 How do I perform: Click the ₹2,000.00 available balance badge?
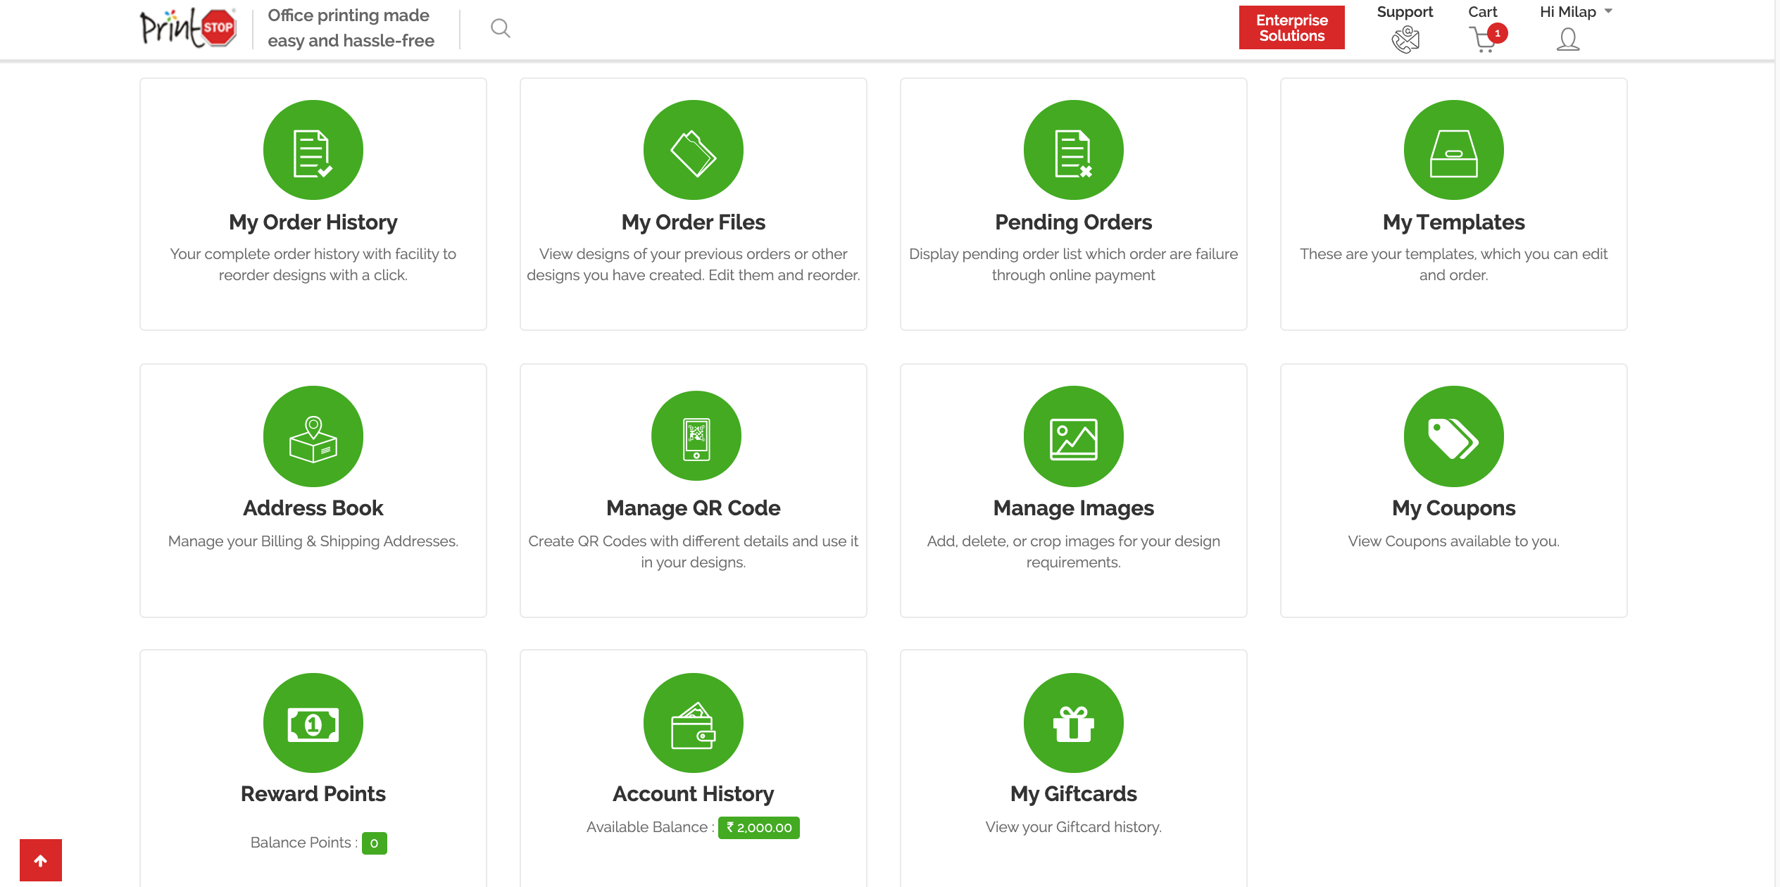pyautogui.click(x=758, y=828)
